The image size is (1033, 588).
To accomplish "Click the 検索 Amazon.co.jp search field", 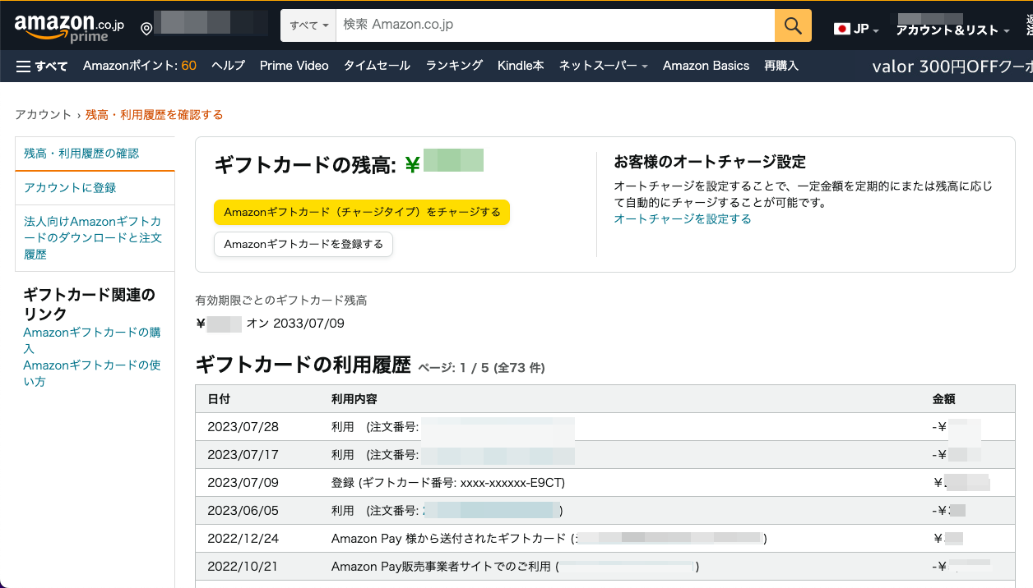I will coord(555,25).
